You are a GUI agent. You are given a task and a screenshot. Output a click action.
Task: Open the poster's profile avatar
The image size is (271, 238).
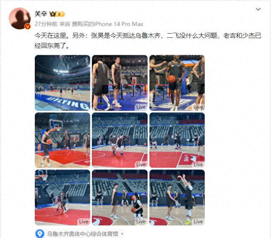click(20, 18)
